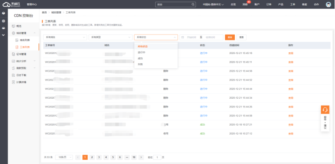Open 账户 in the top navigation

point(257,5)
